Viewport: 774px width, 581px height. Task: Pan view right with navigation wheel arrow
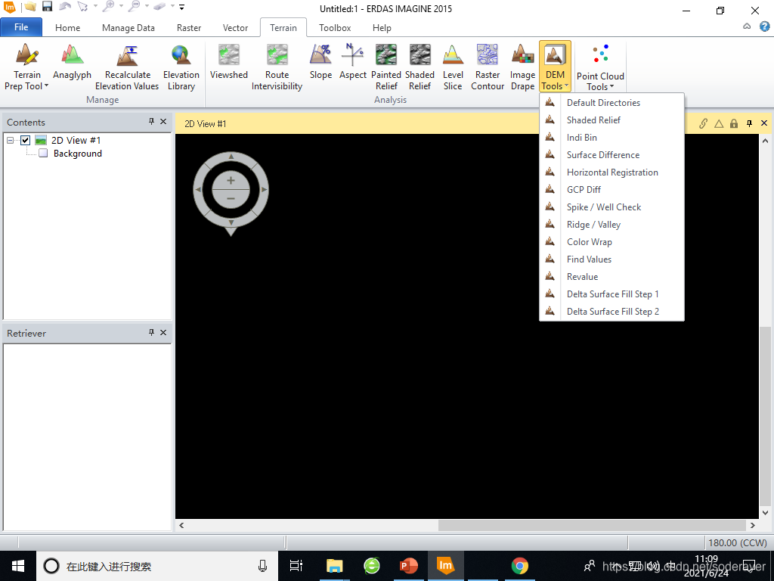tap(264, 190)
